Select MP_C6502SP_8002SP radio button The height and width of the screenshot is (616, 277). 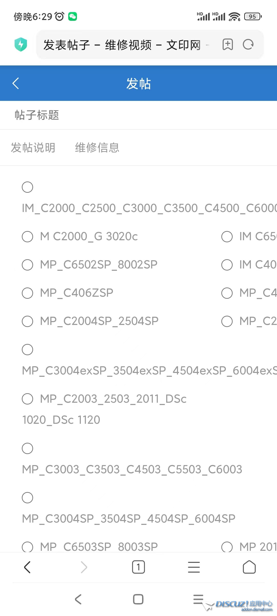point(27,265)
